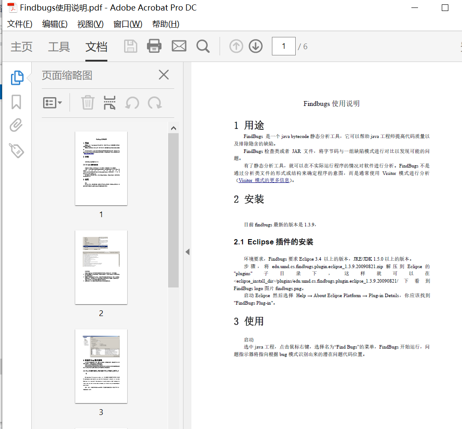Click the '页面缩略图' panel title
Viewport: 462px width, 429px height.
click(x=67, y=75)
